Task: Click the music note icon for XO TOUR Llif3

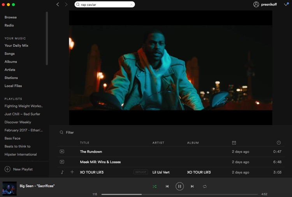Action: 62,172
